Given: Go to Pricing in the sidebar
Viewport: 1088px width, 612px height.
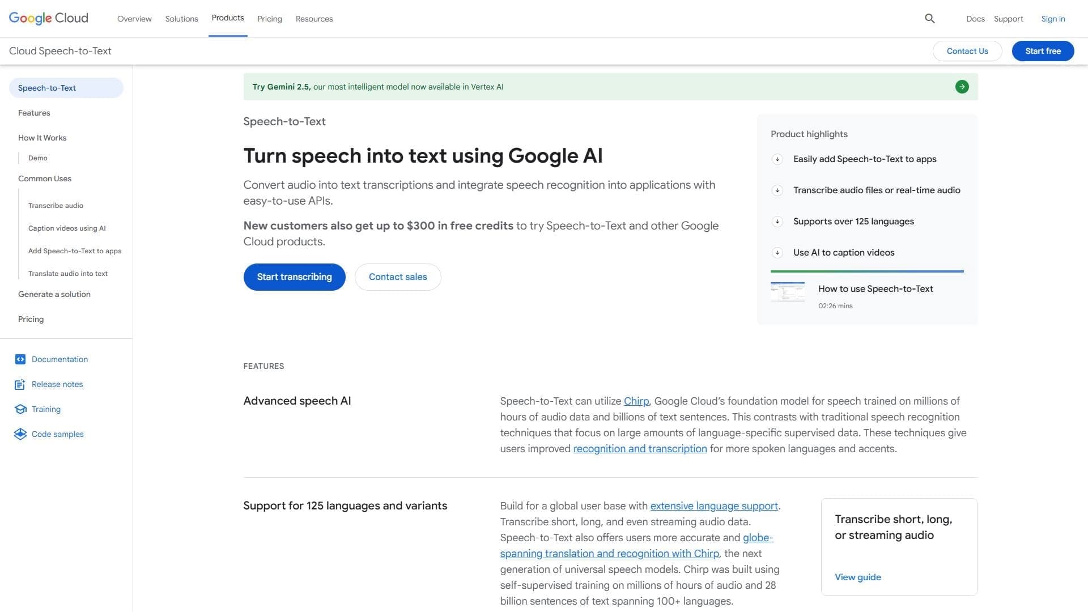Looking at the screenshot, I should tap(31, 319).
